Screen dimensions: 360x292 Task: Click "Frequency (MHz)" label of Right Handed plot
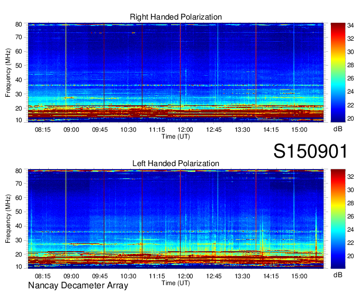click(x=8, y=72)
